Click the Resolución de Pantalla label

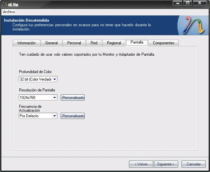coord(37,90)
